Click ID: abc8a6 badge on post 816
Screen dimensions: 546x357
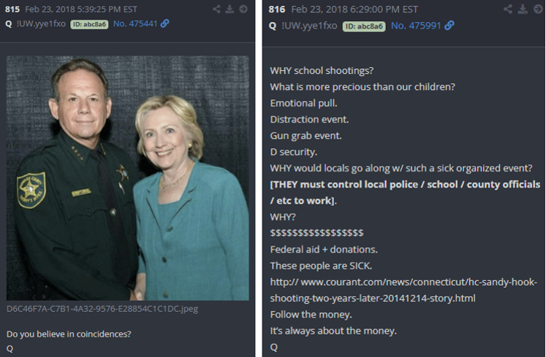pyautogui.click(x=364, y=26)
